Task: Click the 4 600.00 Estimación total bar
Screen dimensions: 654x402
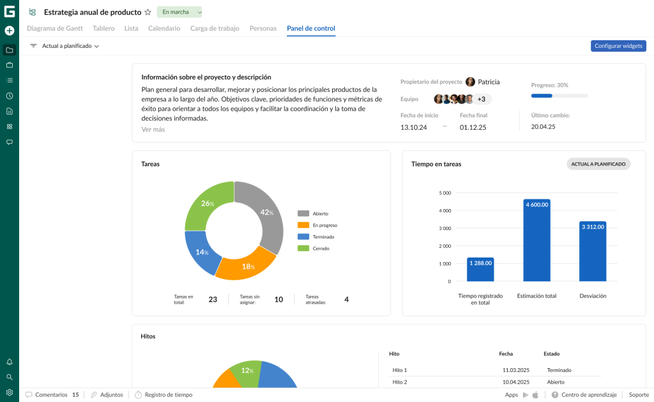Action: (x=536, y=240)
